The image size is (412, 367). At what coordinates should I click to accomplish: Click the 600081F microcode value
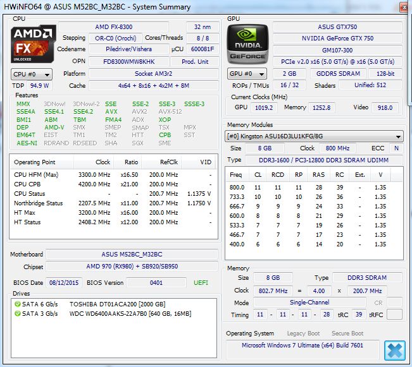click(x=203, y=49)
